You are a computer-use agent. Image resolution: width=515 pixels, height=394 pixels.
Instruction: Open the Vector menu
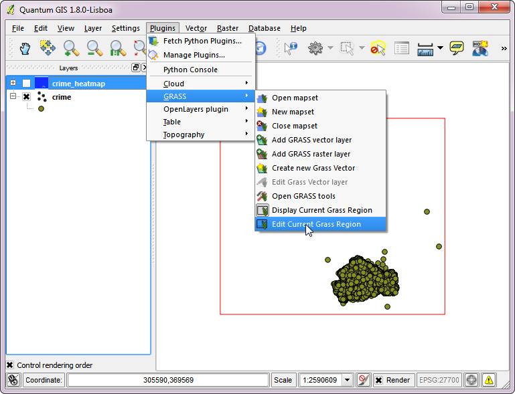(x=196, y=28)
